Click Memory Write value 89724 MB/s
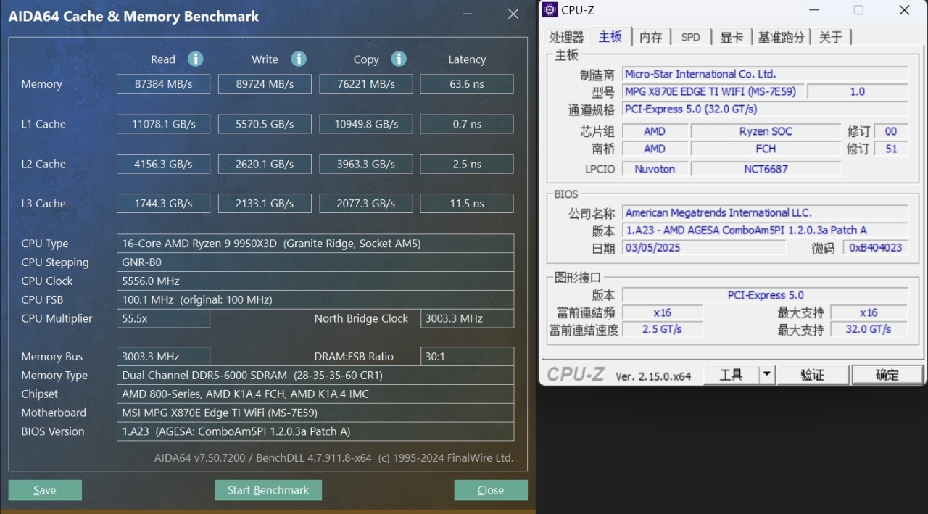Viewport: 928px width, 514px height. point(265,84)
